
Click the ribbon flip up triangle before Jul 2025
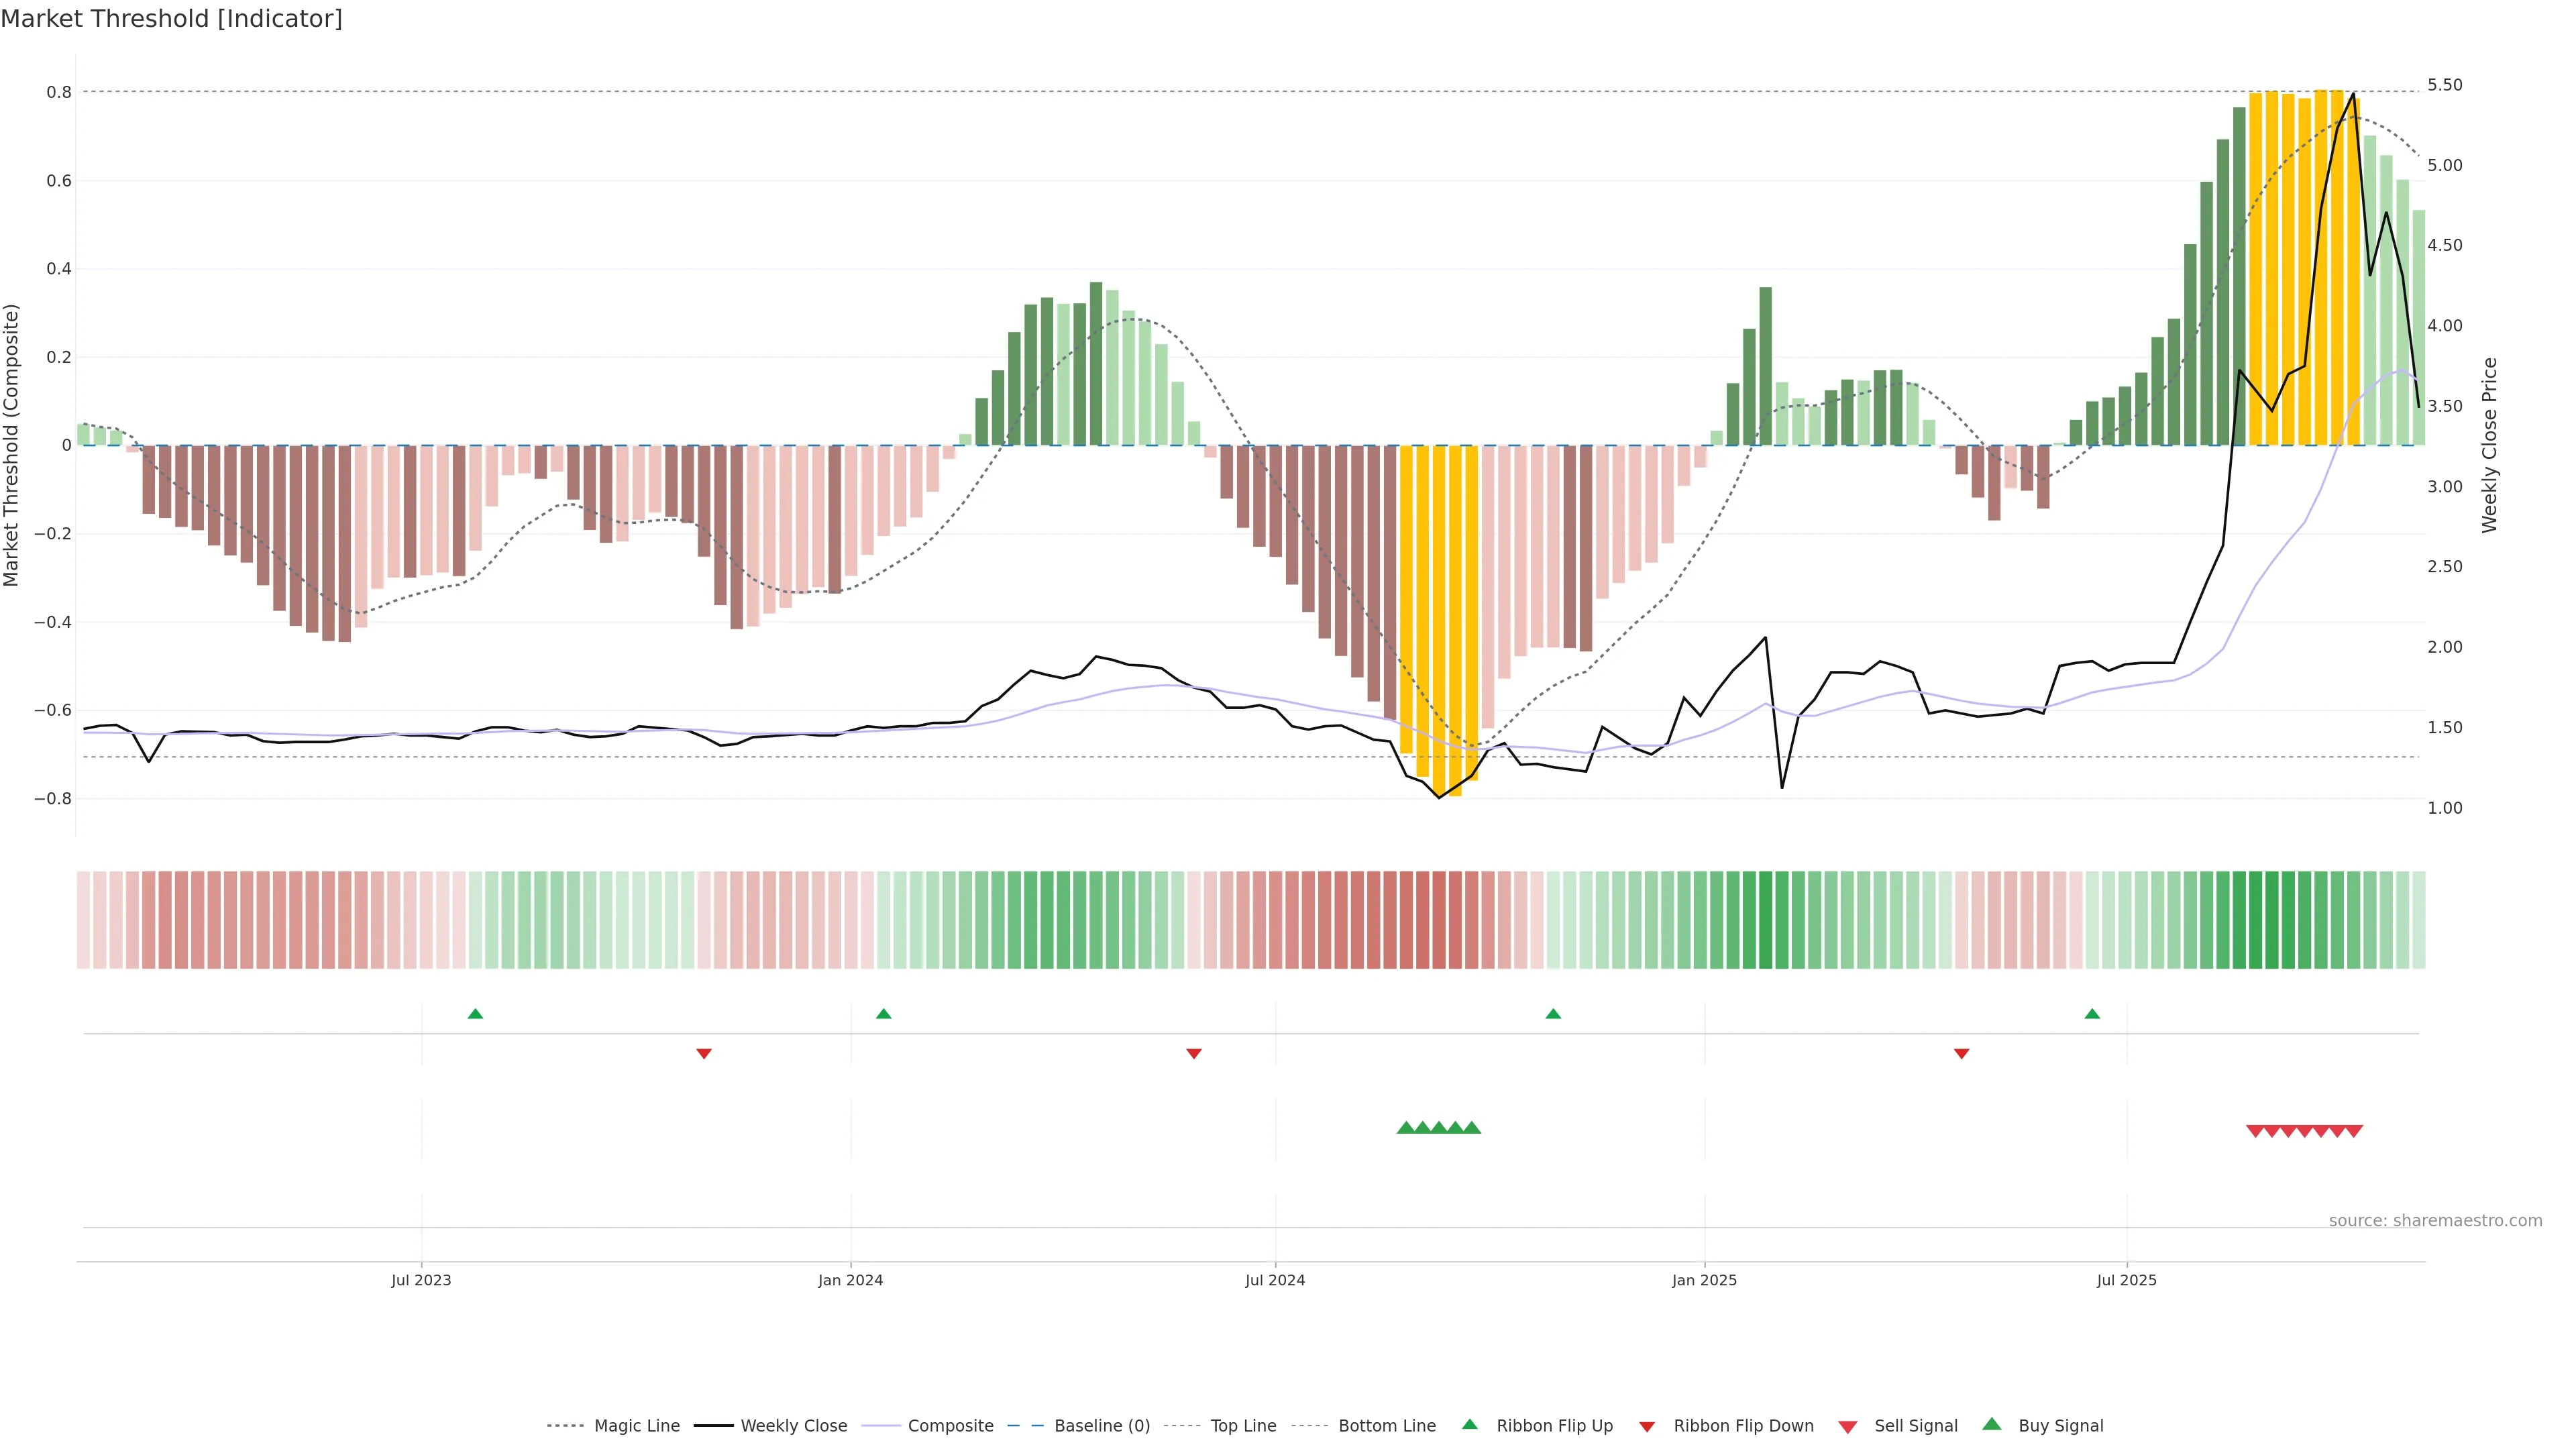click(2092, 1014)
